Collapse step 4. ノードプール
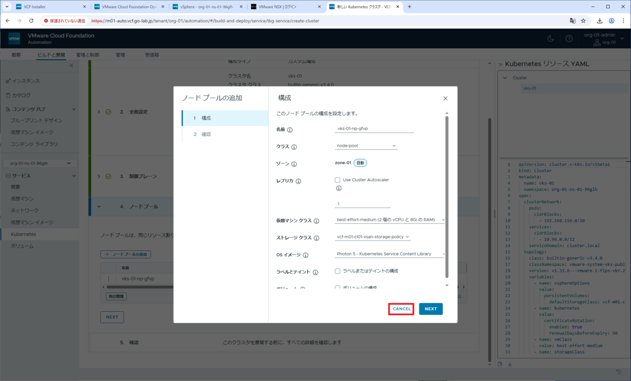Screen dimensions: 631x381 (99, 207)
